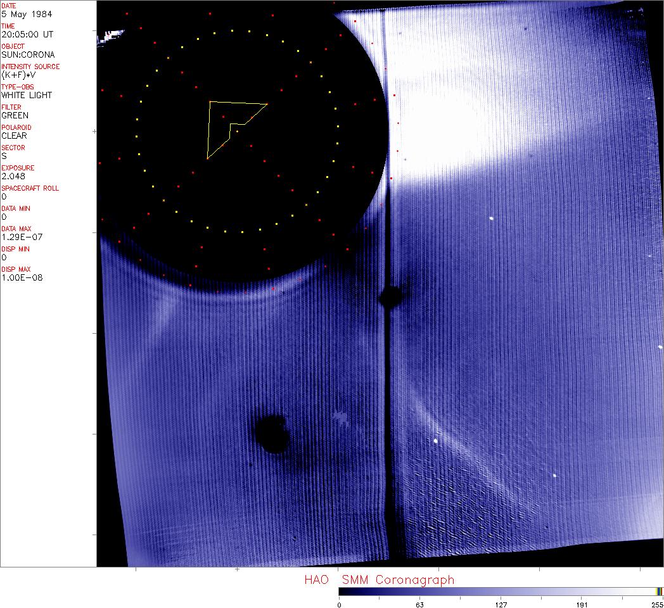
Task: Click the "WHITE LIGHT" observation type value
Action: (27, 95)
